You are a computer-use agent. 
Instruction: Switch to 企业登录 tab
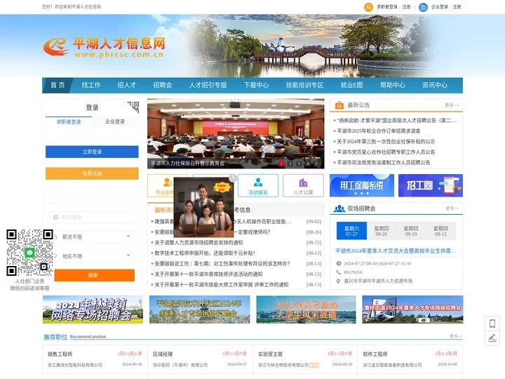pyautogui.click(x=115, y=121)
